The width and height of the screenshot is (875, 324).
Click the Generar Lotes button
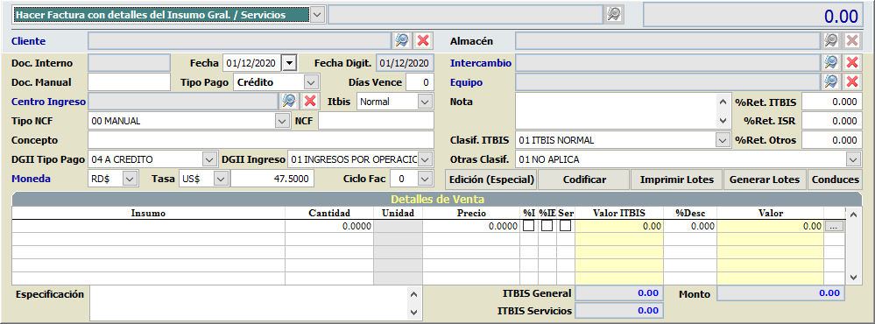click(x=765, y=180)
